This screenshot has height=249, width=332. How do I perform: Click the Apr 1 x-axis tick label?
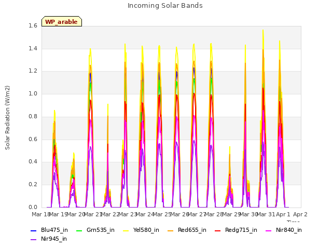pyautogui.click(x=283, y=214)
